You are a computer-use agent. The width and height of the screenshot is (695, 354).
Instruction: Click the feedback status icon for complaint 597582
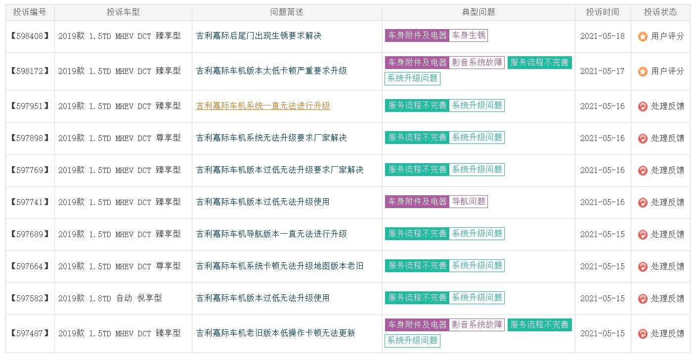coord(643,299)
